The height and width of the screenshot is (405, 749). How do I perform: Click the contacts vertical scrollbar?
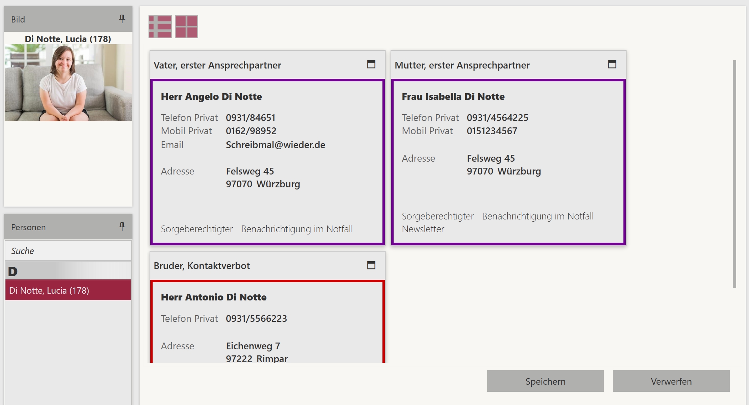pos(734,173)
